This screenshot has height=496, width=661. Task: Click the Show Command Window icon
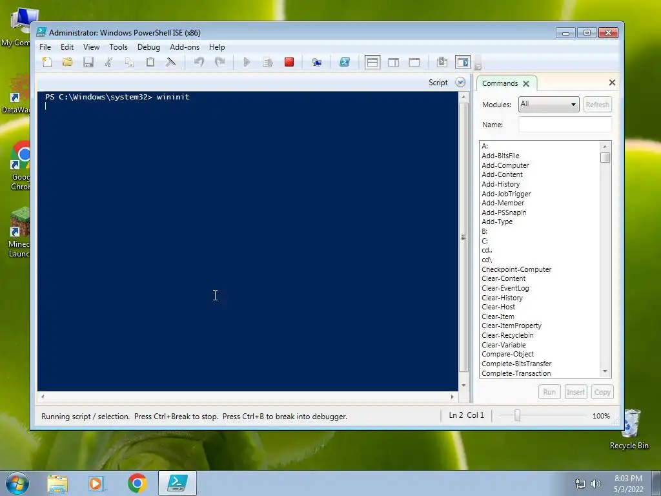pyautogui.click(x=442, y=63)
